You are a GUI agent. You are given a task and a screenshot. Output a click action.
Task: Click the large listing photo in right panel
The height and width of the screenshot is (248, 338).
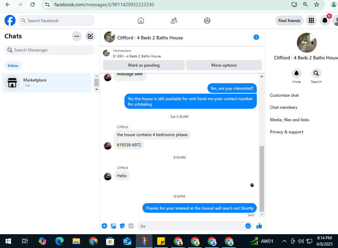(x=307, y=43)
